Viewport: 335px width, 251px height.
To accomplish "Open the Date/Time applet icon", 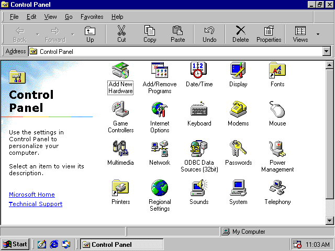I will (x=199, y=70).
